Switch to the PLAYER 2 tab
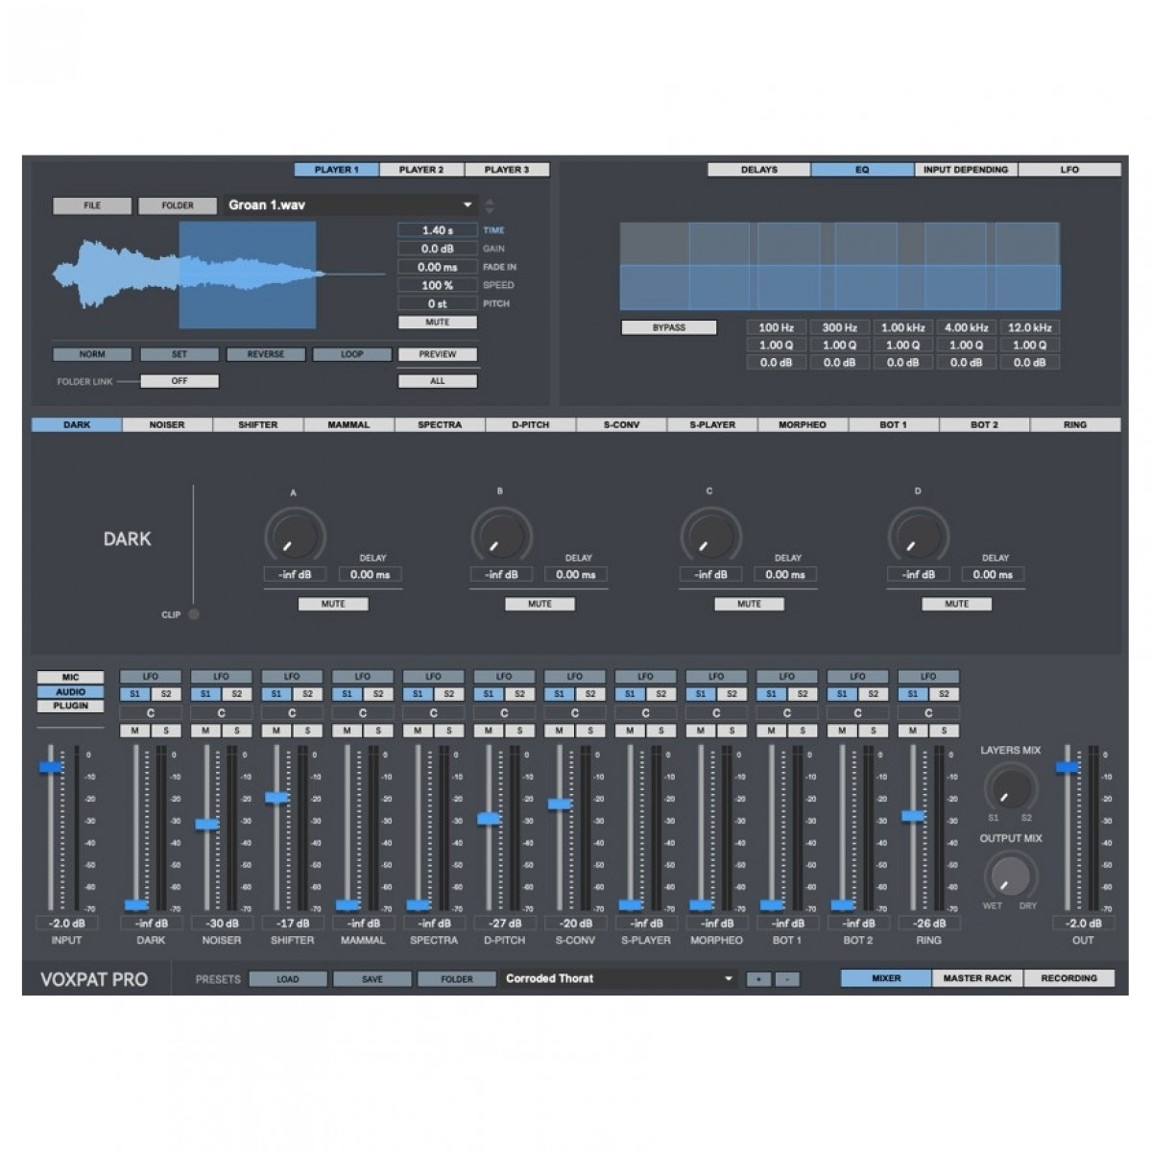 pos(421,170)
